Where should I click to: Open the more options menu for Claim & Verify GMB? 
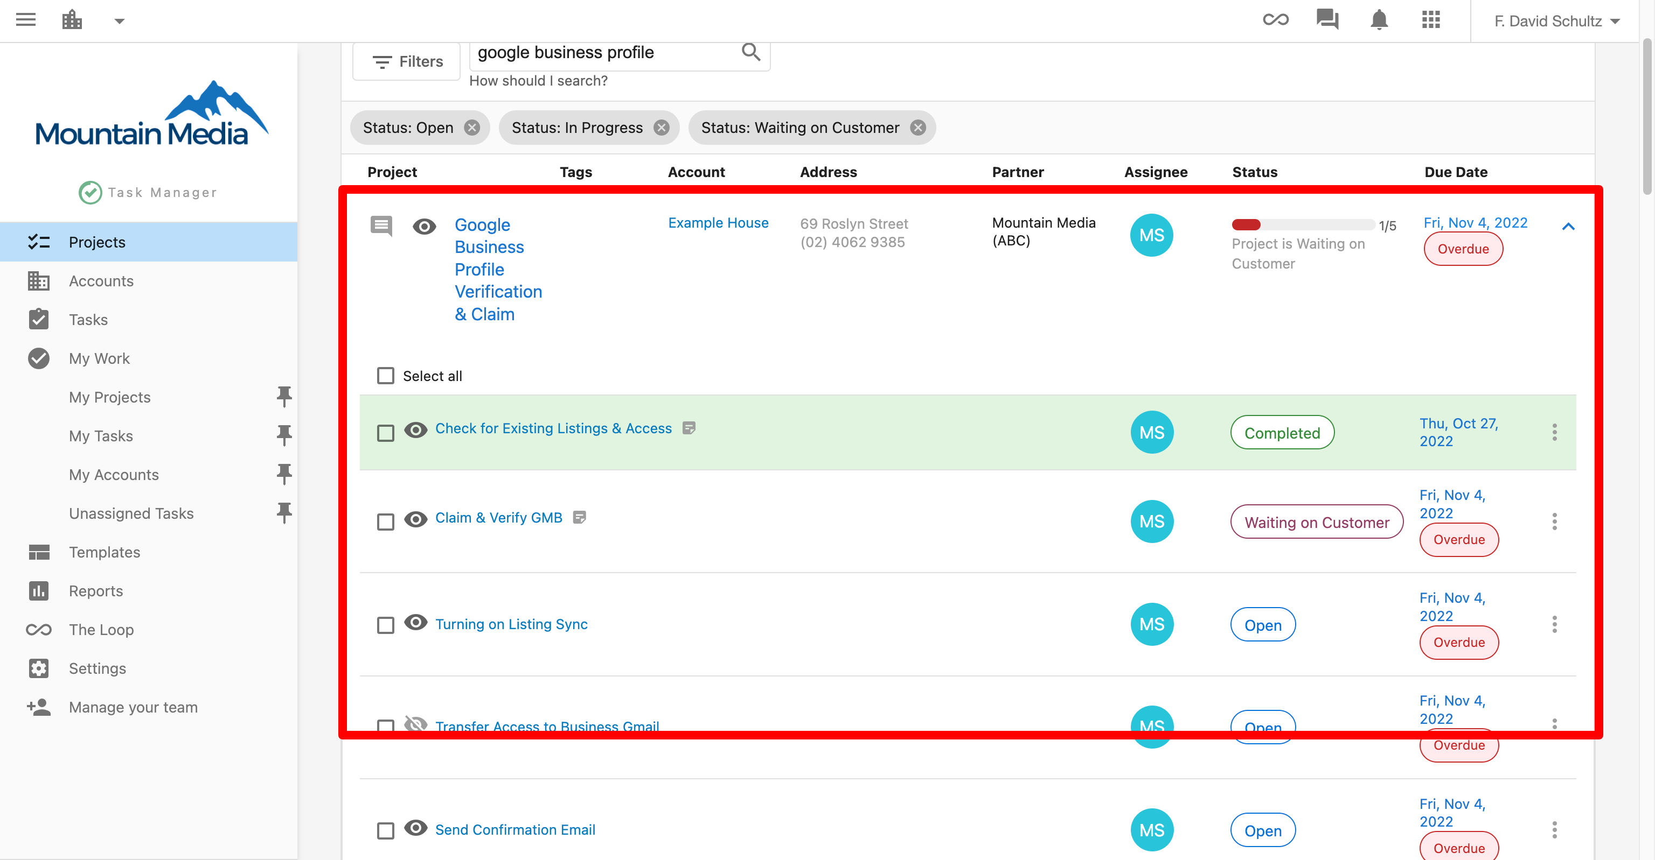1555,522
